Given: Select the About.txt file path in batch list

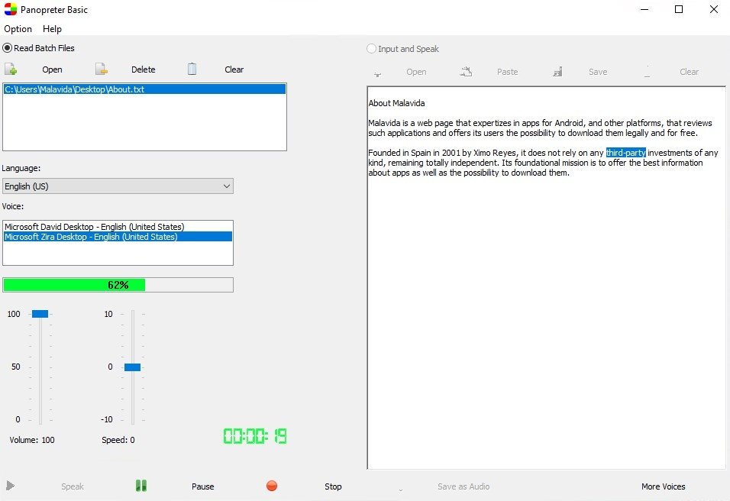Looking at the screenshot, I should click(144, 89).
